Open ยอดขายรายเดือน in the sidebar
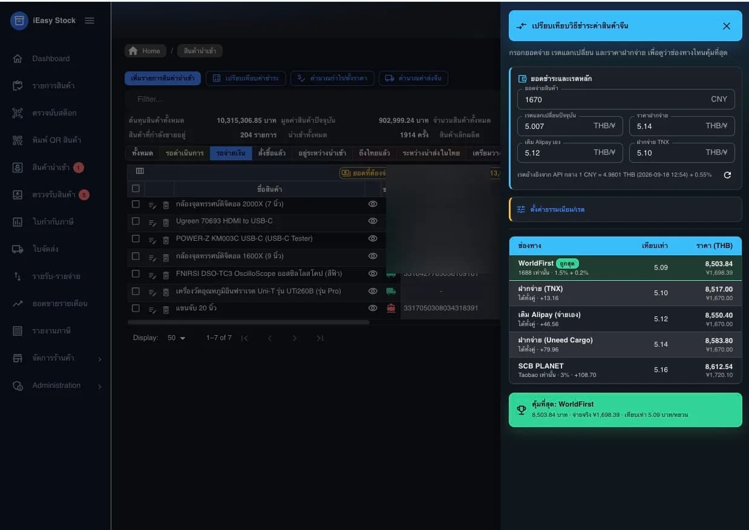The height and width of the screenshot is (530, 749). (x=59, y=304)
